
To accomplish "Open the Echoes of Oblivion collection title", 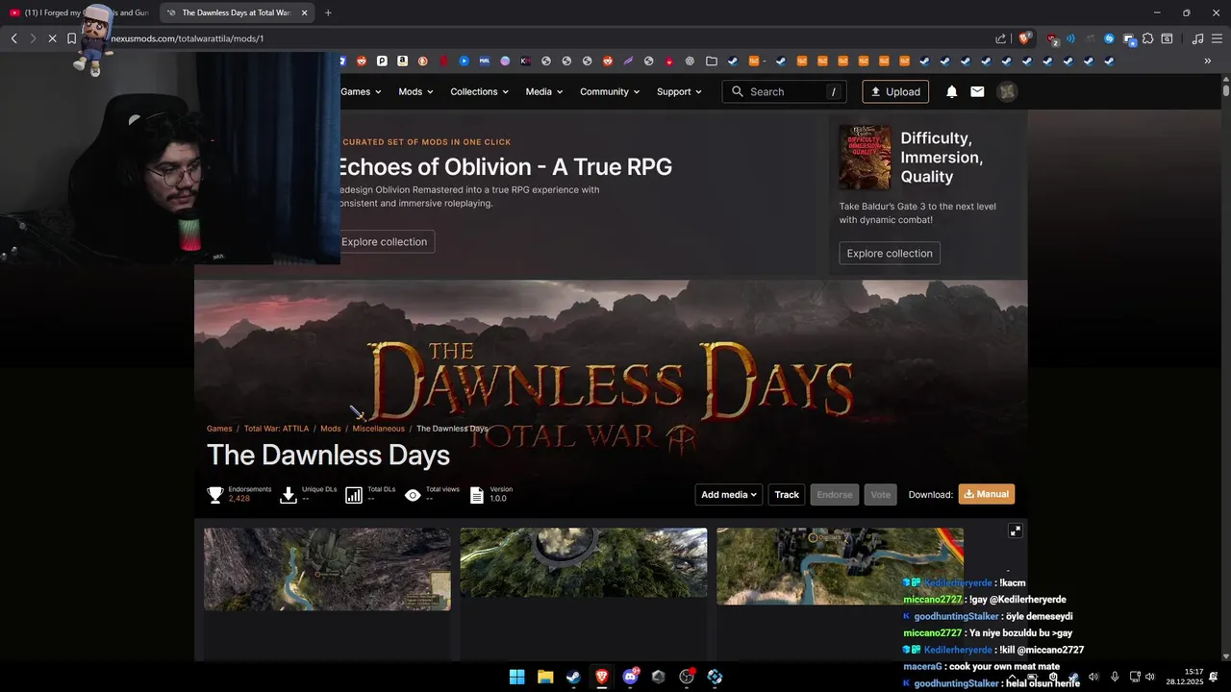I will point(504,166).
